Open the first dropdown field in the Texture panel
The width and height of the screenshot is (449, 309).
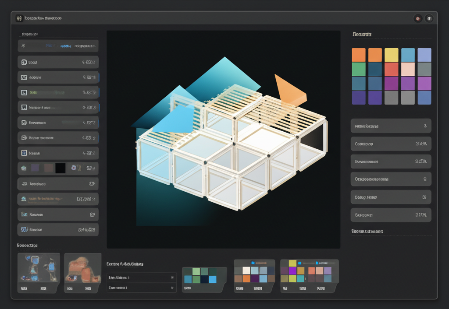click(x=140, y=277)
